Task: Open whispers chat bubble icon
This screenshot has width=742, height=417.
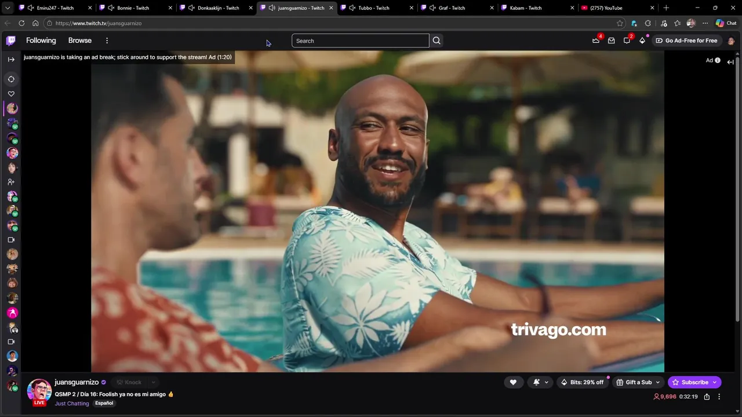Action: 627,41
